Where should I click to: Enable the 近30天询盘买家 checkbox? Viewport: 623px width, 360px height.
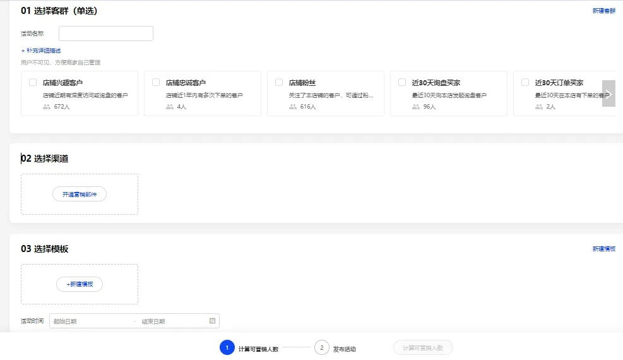pos(402,82)
